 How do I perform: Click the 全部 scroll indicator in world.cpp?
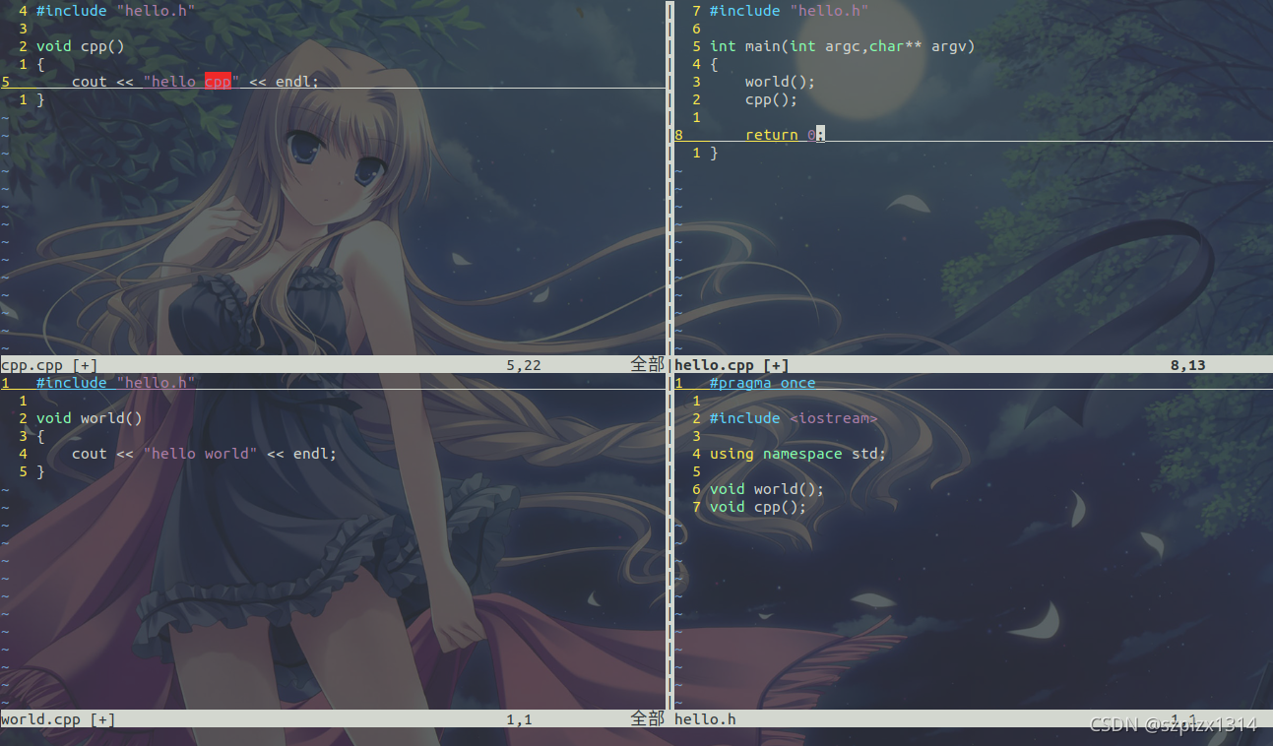coord(647,718)
